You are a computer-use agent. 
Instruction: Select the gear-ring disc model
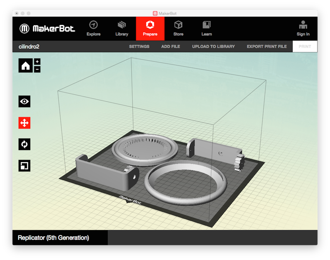tap(145, 150)
